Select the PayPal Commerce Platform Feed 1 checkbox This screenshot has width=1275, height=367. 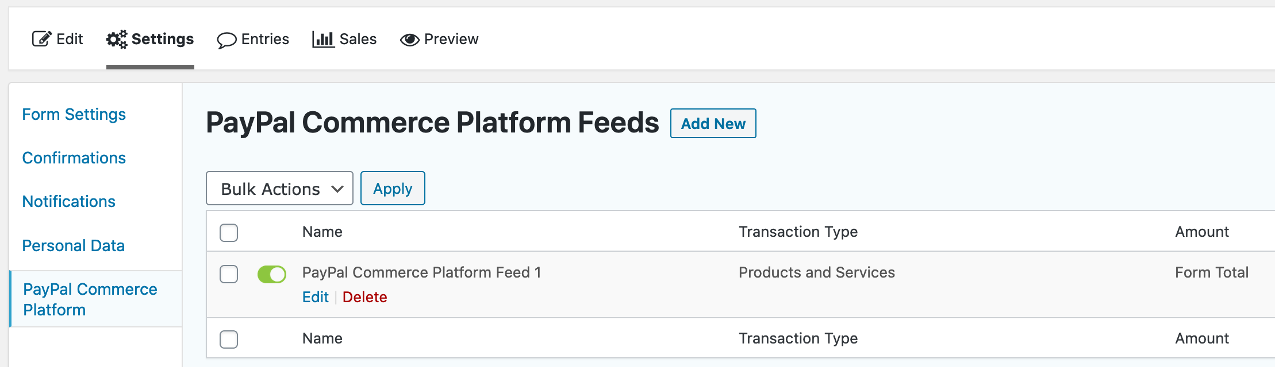229,274
